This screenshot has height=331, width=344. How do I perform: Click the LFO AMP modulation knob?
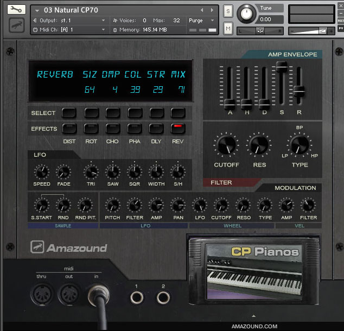click(156, 205)
